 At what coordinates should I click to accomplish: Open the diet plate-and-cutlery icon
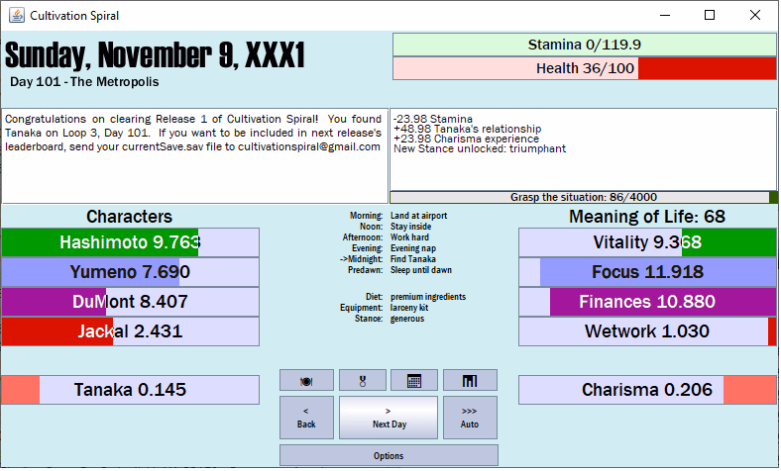coord(306,380)
